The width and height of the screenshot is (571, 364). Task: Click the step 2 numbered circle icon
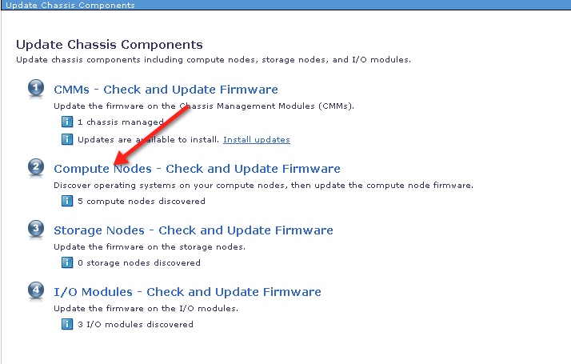coord(36,167)
